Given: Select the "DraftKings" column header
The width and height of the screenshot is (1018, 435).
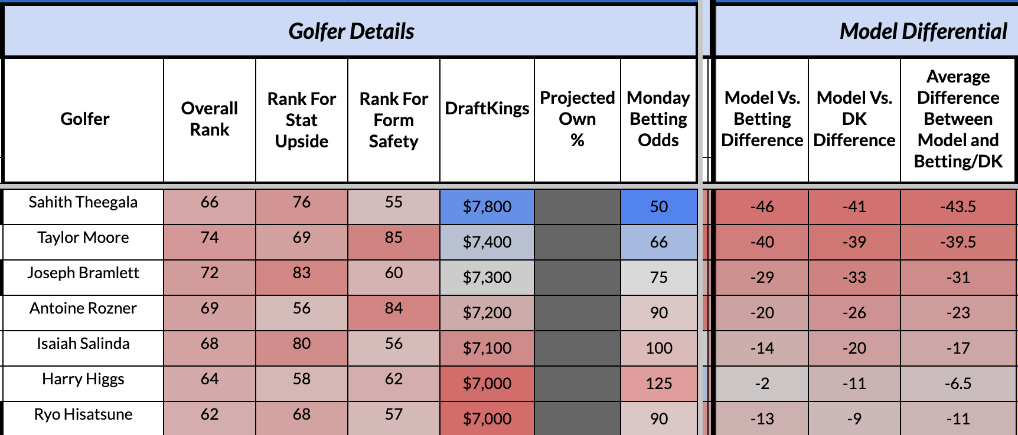Looking at the screenshot, I should pos(487,109).
